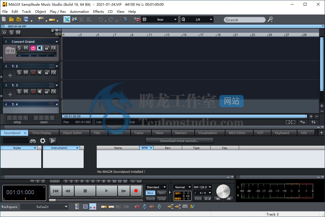Mute track T: 2

pos(26,72)
